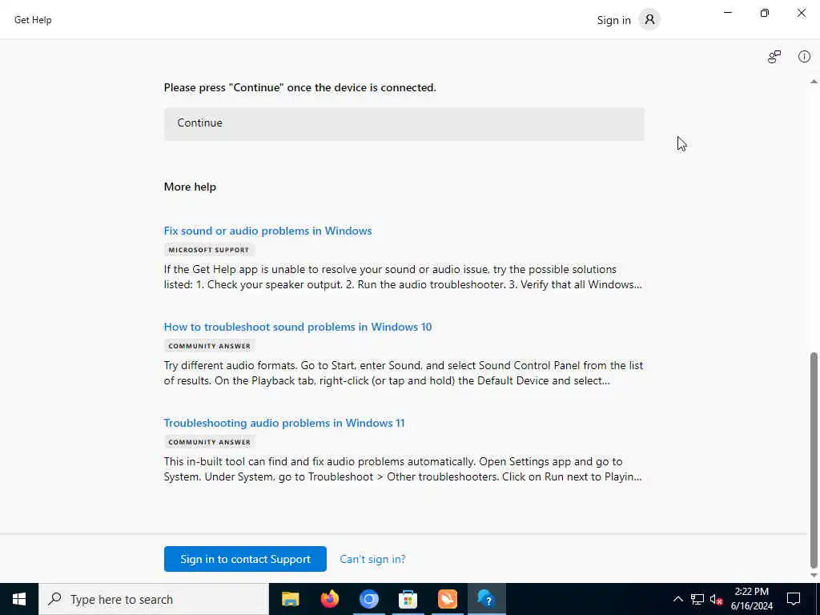Viewport: 820px width, 615px height.
Task: Click description starting 'Try different audio formats'
Action: tap(404, 373)
